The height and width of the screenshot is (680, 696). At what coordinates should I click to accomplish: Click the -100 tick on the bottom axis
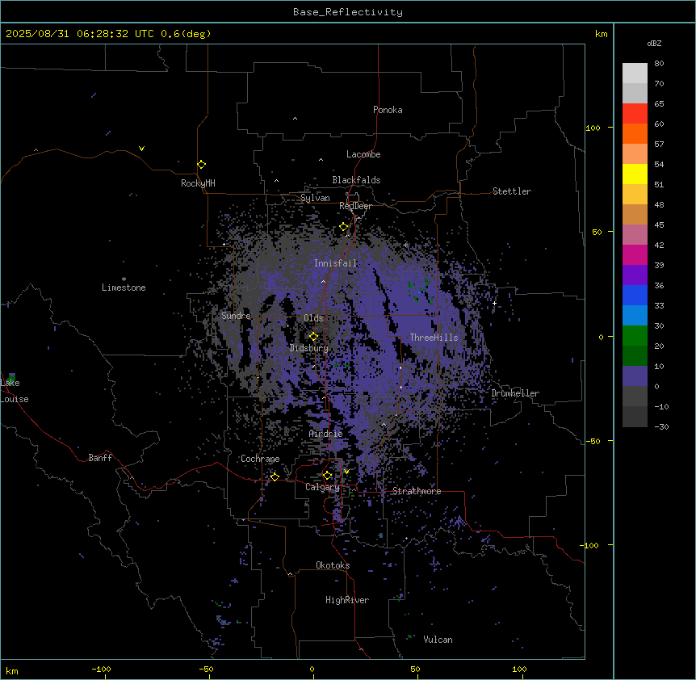[x=101, y=669]
